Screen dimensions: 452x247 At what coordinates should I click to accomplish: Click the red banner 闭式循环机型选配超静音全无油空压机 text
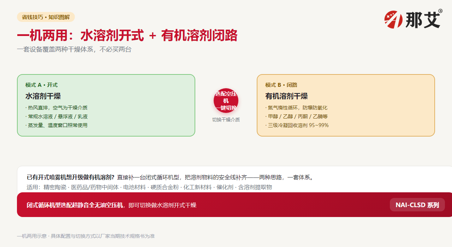pos(75,205)
